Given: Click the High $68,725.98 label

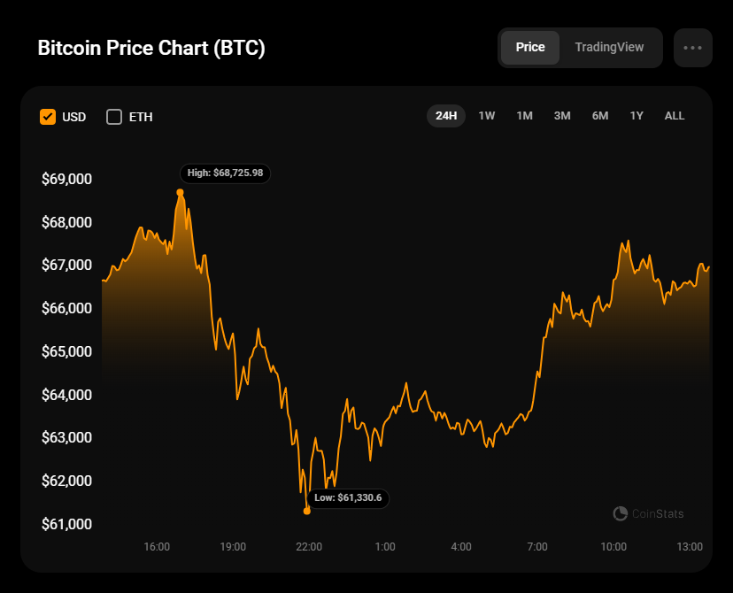Looking at the screenshot, I should 225,173.
